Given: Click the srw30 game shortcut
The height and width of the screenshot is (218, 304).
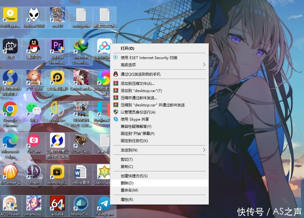Looking at the screenshot, I should click(x=57, y=18).
